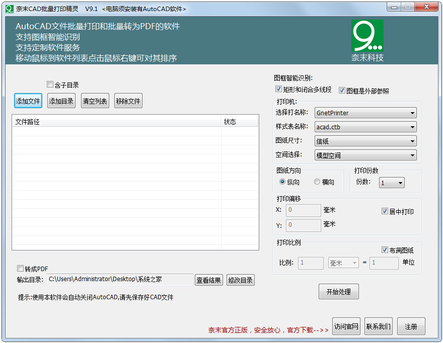Click 清空列表 to clear the list
The image size is (443, 343).
[95, 101]
